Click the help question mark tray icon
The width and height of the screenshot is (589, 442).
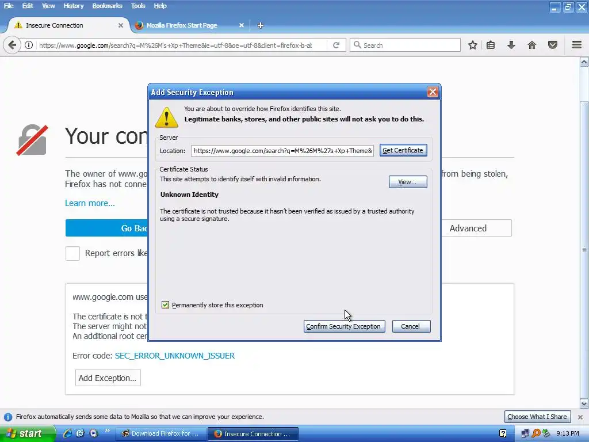503,434
